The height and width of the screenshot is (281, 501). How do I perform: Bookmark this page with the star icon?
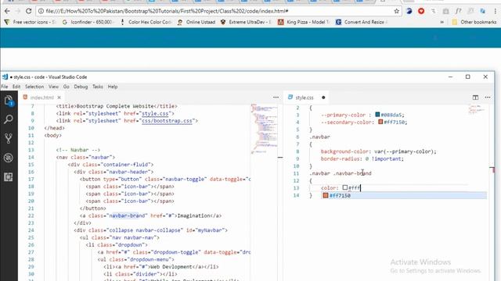397,11
